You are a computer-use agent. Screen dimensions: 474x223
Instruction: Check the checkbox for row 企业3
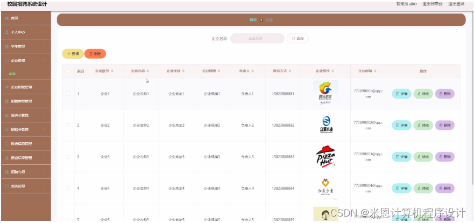(x=68, y=157)
